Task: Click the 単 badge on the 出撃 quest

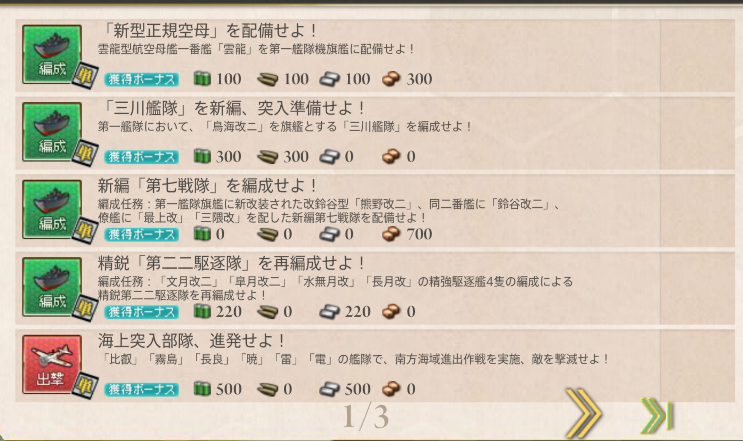Action: click(x=86, y=386)
